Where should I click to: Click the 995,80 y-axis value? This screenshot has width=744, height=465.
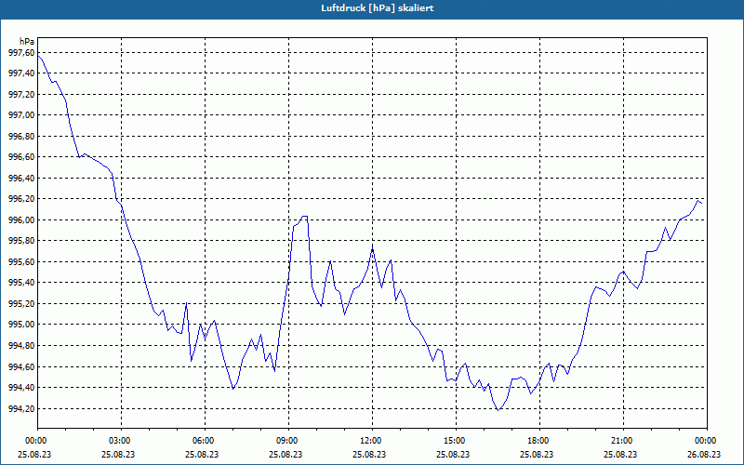pyautogui.click(x=21, y=241)
